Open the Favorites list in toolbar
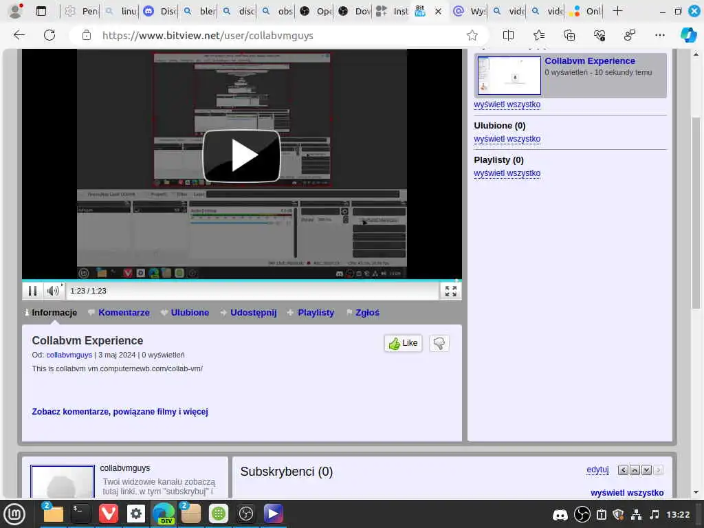 click(x=539, y=35)
